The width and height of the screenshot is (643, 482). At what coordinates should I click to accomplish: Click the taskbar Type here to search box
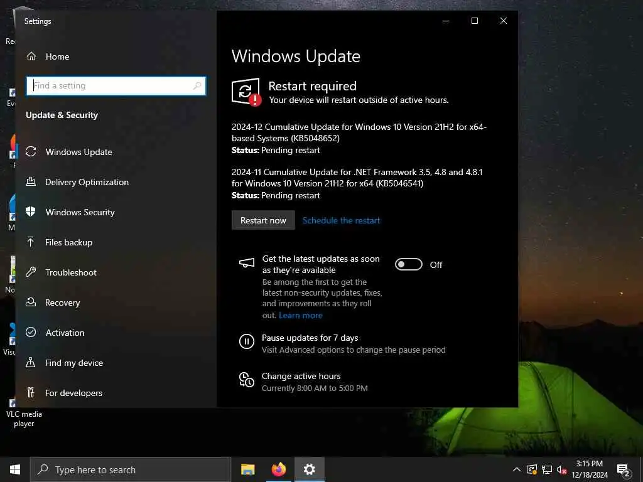click(131, 469)
